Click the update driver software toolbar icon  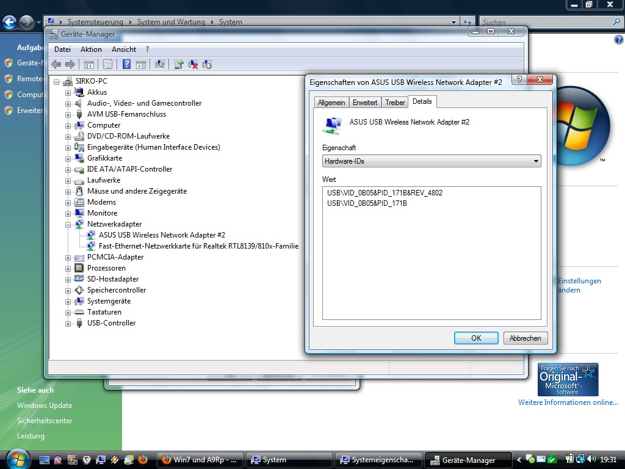pyautogui.click(x=179, y=64)
